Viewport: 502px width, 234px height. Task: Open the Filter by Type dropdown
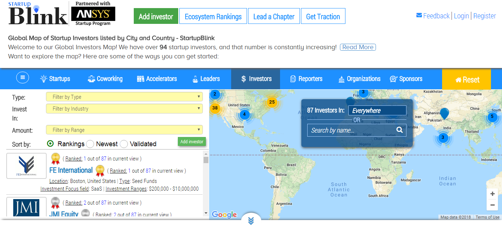pyautogui.click(x=124, y=97)
